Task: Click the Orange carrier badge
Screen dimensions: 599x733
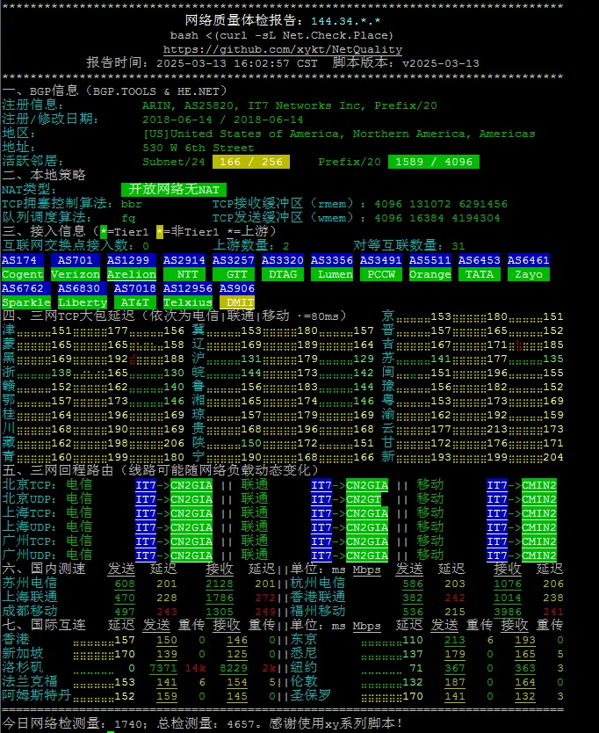Action: (x=429, y=274)
